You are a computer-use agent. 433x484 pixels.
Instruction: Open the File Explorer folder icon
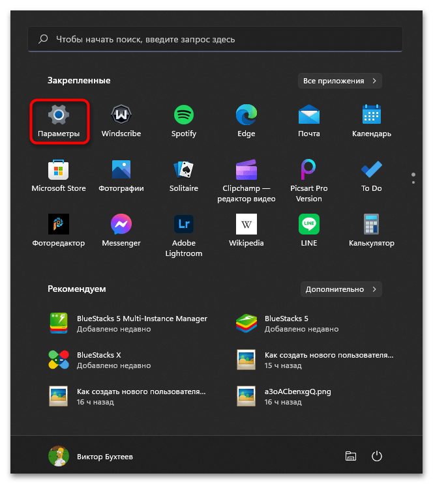pyautogui.click(x=350, y=456)
